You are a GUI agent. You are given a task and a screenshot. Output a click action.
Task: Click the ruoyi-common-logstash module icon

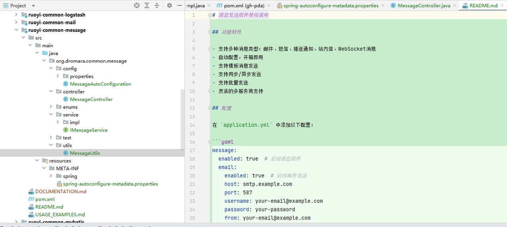tap(24, 15)
